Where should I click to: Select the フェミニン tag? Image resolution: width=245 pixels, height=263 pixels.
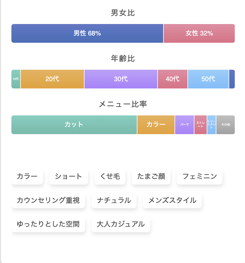pyautogui.click(x=200, y=176)
